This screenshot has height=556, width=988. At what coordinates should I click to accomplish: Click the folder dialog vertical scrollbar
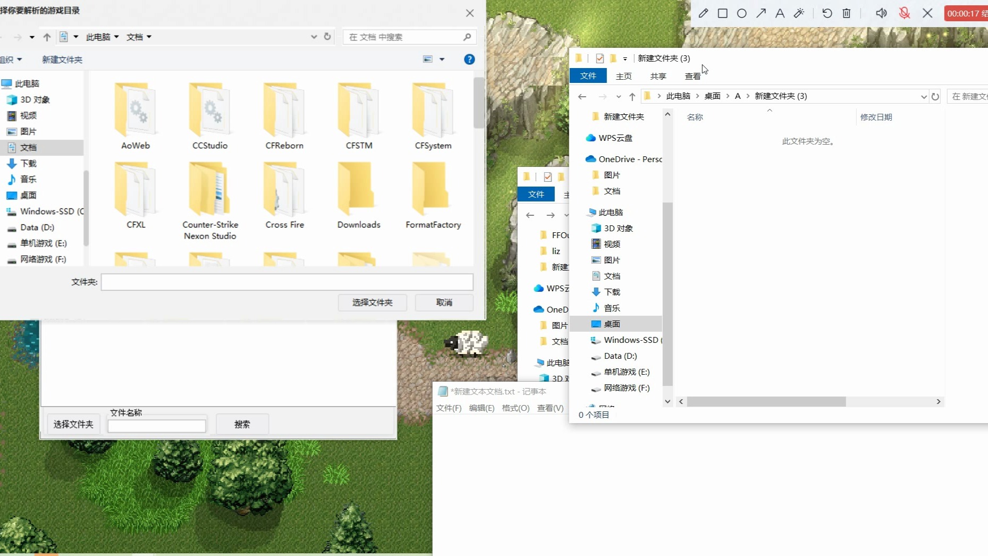[479, 103]
